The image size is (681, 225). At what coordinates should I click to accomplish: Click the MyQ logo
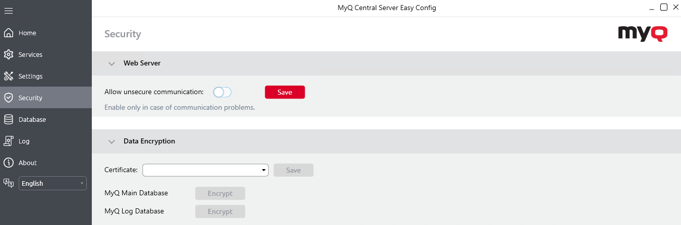pyautogui.click(x=643, y=34)
